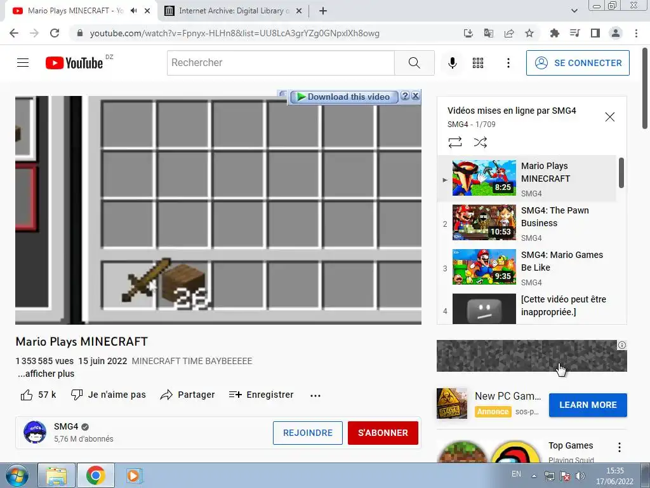
Task: Open Mario Plays MINECRAFT playlist thumbnail
Action: pos(484,178)
